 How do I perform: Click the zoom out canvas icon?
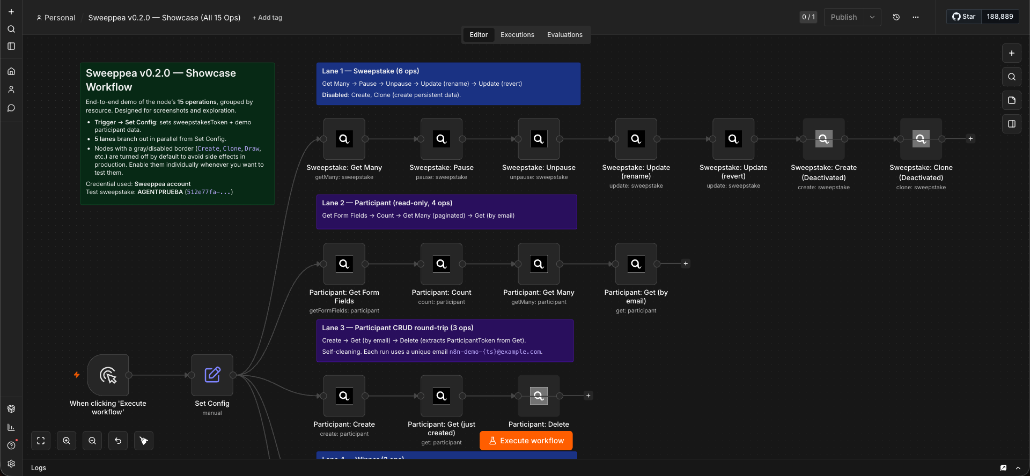tap(92, 441)
